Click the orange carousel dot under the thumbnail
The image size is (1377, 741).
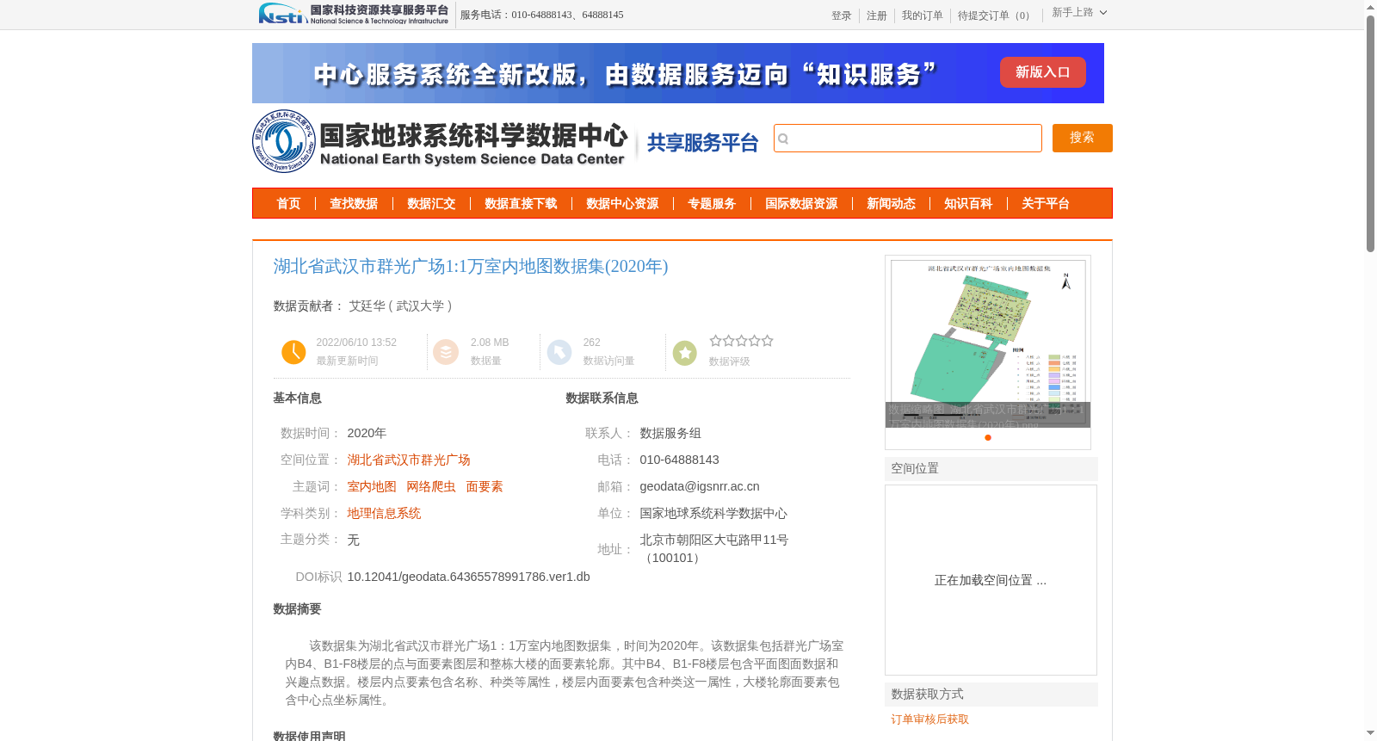click(x=988, y=437)
